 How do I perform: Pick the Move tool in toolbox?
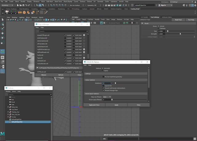pyautogui.click(x=2, y=33)
